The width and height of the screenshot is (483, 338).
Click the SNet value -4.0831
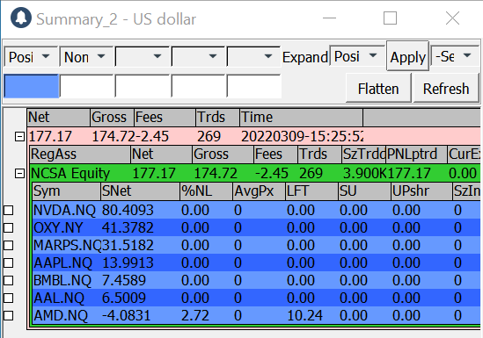coord(127,315)
